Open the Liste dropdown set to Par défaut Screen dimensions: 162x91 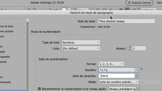(81, 48)
